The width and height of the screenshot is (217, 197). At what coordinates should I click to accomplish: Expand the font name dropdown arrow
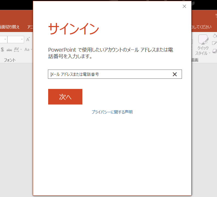(5, 40)
